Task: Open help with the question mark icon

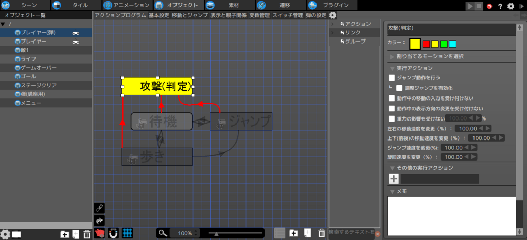Action: click(500, 6)
